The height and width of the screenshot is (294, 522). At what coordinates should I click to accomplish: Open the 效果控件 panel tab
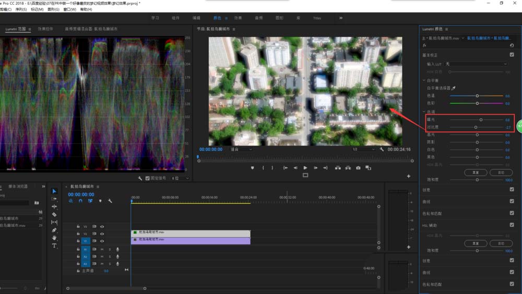point(45,29)
